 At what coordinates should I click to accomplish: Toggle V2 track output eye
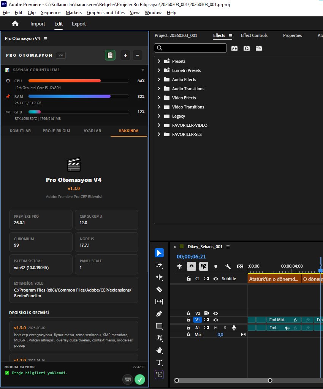tap(216, 313)
